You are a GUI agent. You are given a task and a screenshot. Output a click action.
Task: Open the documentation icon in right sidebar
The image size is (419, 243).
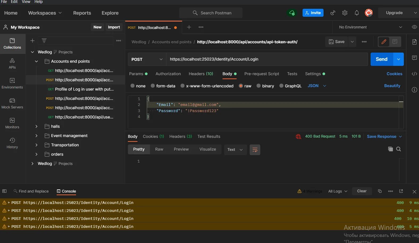[414, 42]
